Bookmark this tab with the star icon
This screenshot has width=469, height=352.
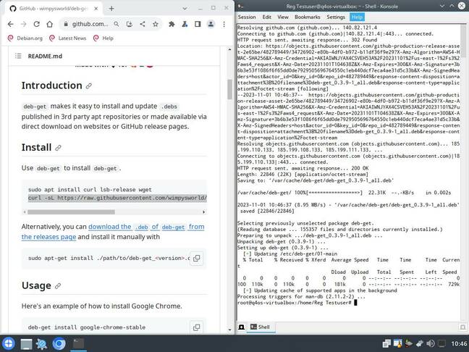(156, 24)
